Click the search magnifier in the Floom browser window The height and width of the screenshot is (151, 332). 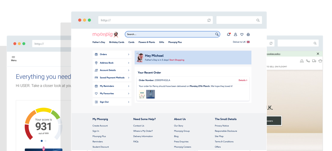tap(315, 43)
